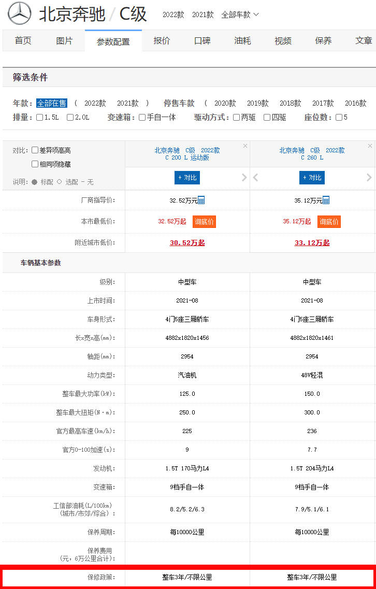The width and height of the screenshot is (376, 589).
Task: Expand the 全部车款 dropdown
Action: 240,15
